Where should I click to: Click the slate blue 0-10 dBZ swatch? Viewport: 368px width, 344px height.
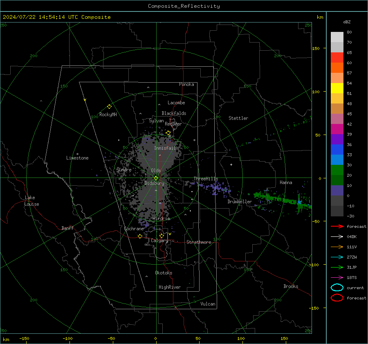337,191
